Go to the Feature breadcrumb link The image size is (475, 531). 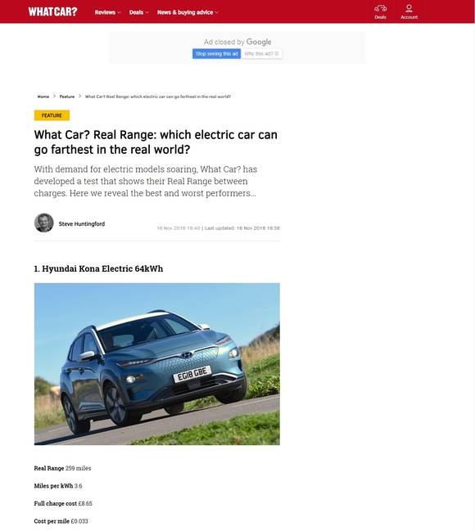tap(67, 97)
